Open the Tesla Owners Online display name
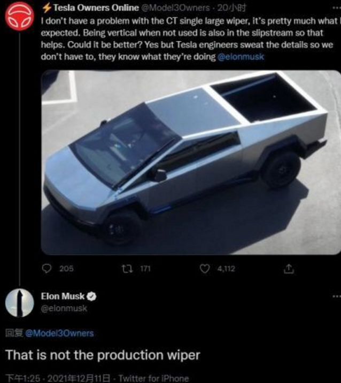The width and height of the screenshot is (341, 383). (96, 8)
